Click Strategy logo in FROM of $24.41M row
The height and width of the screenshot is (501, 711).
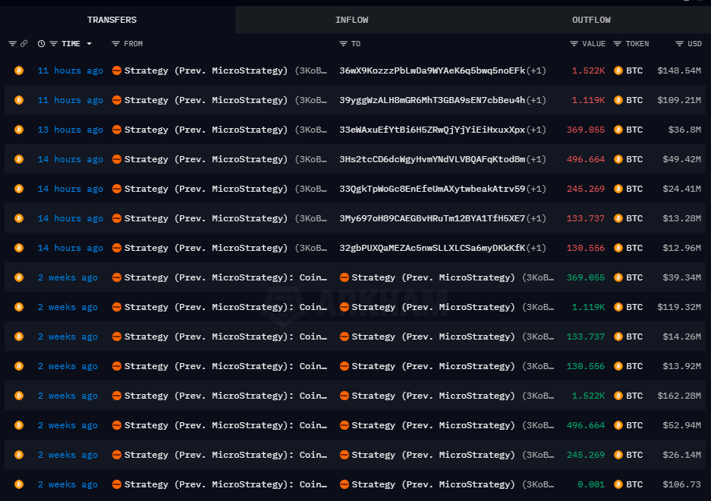pos(117,189)
